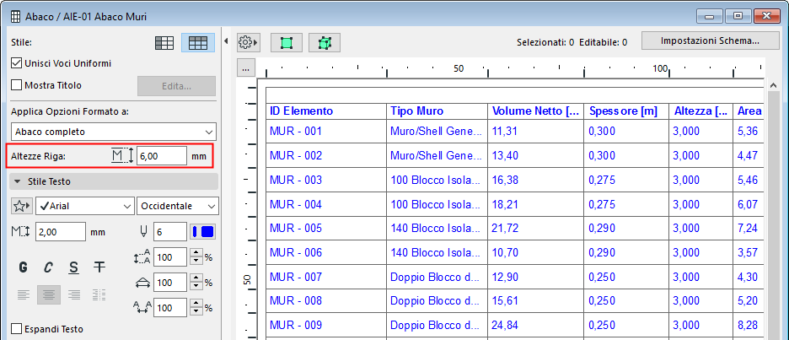Open the gear settings menu in toolbar
Viewport: 789px width, 340px height.
(248, 43)
